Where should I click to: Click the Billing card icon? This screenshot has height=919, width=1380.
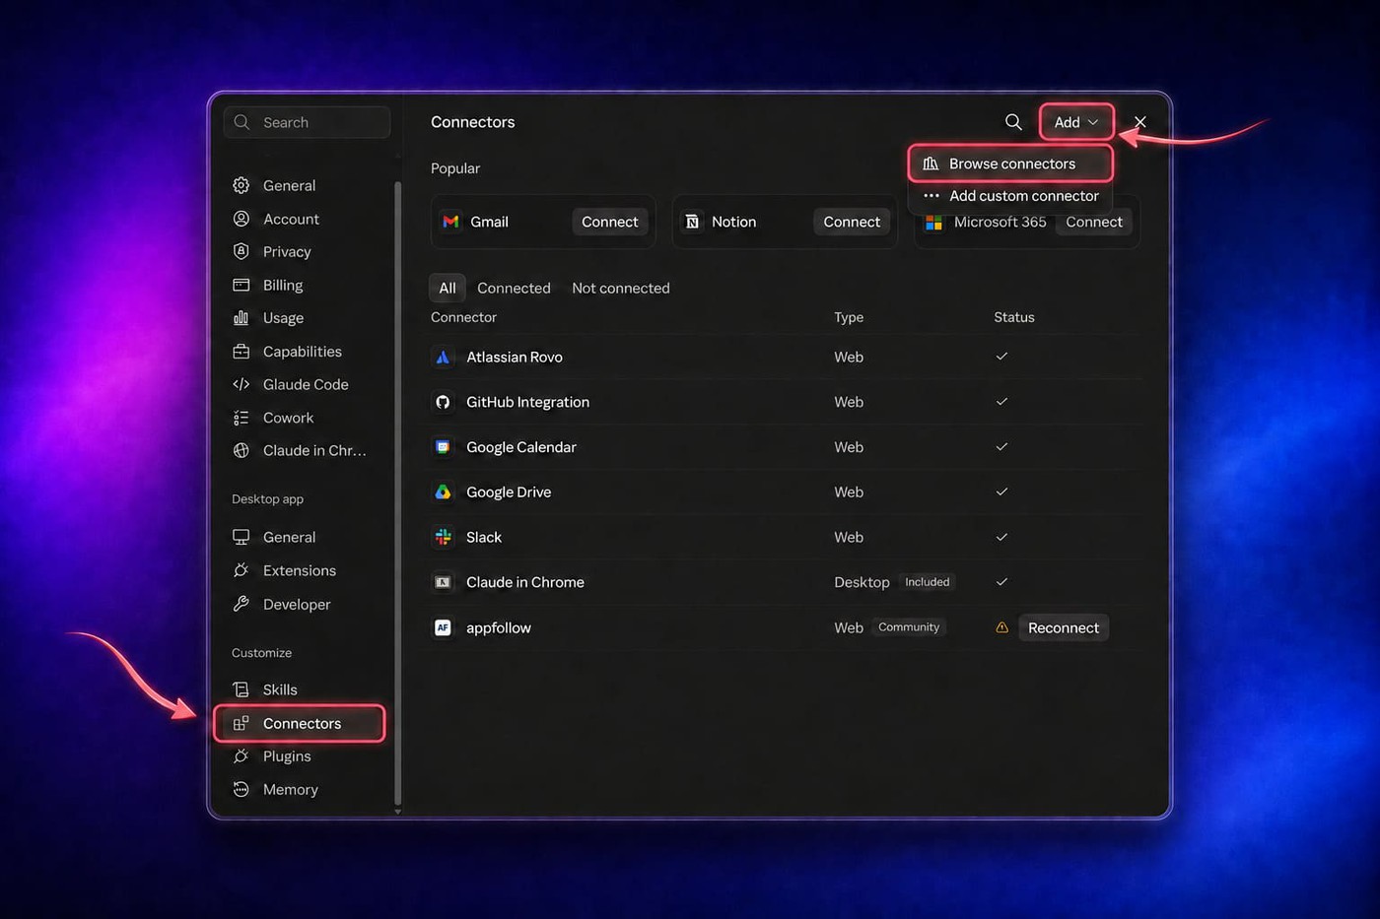241,285
